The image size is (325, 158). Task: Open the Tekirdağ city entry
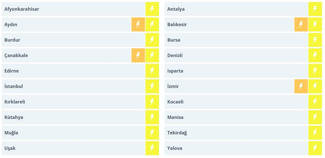[177, 133]
